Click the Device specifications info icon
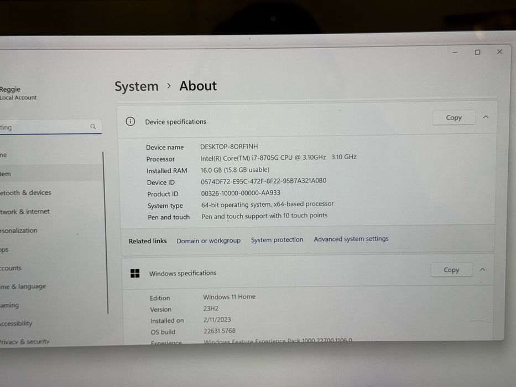The width and height of the screenshot is (516, 387). point(131,122)
